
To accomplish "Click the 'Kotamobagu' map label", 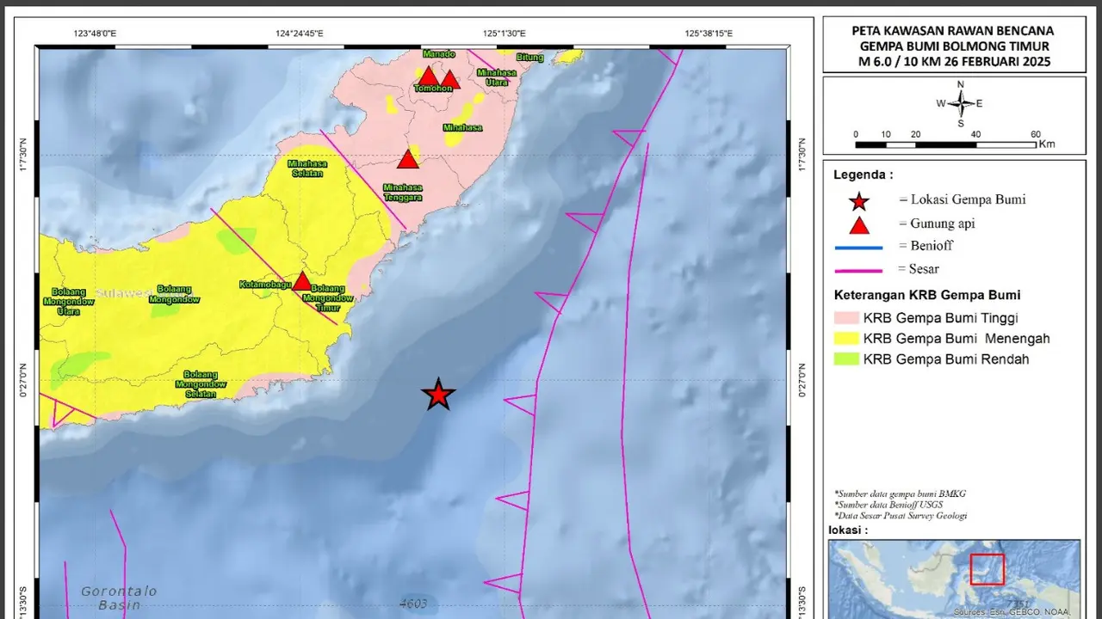I will click(x=264, y=284).
